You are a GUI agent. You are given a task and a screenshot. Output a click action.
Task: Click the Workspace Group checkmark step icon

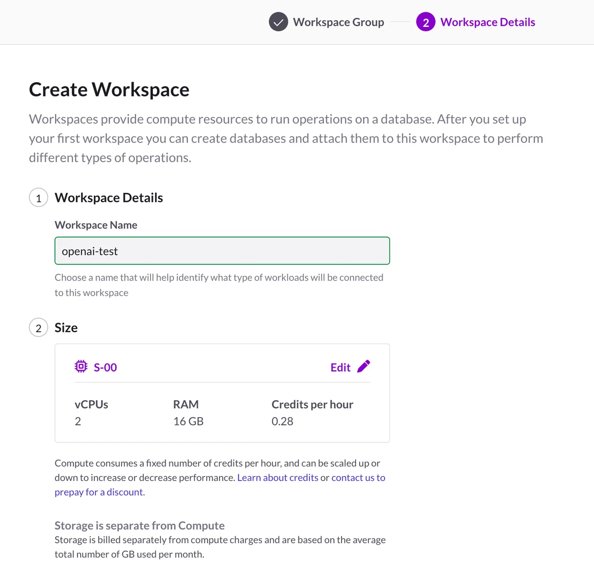click(278, 22)
